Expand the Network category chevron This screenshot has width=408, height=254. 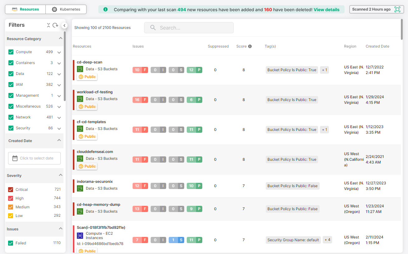point(59,118)
